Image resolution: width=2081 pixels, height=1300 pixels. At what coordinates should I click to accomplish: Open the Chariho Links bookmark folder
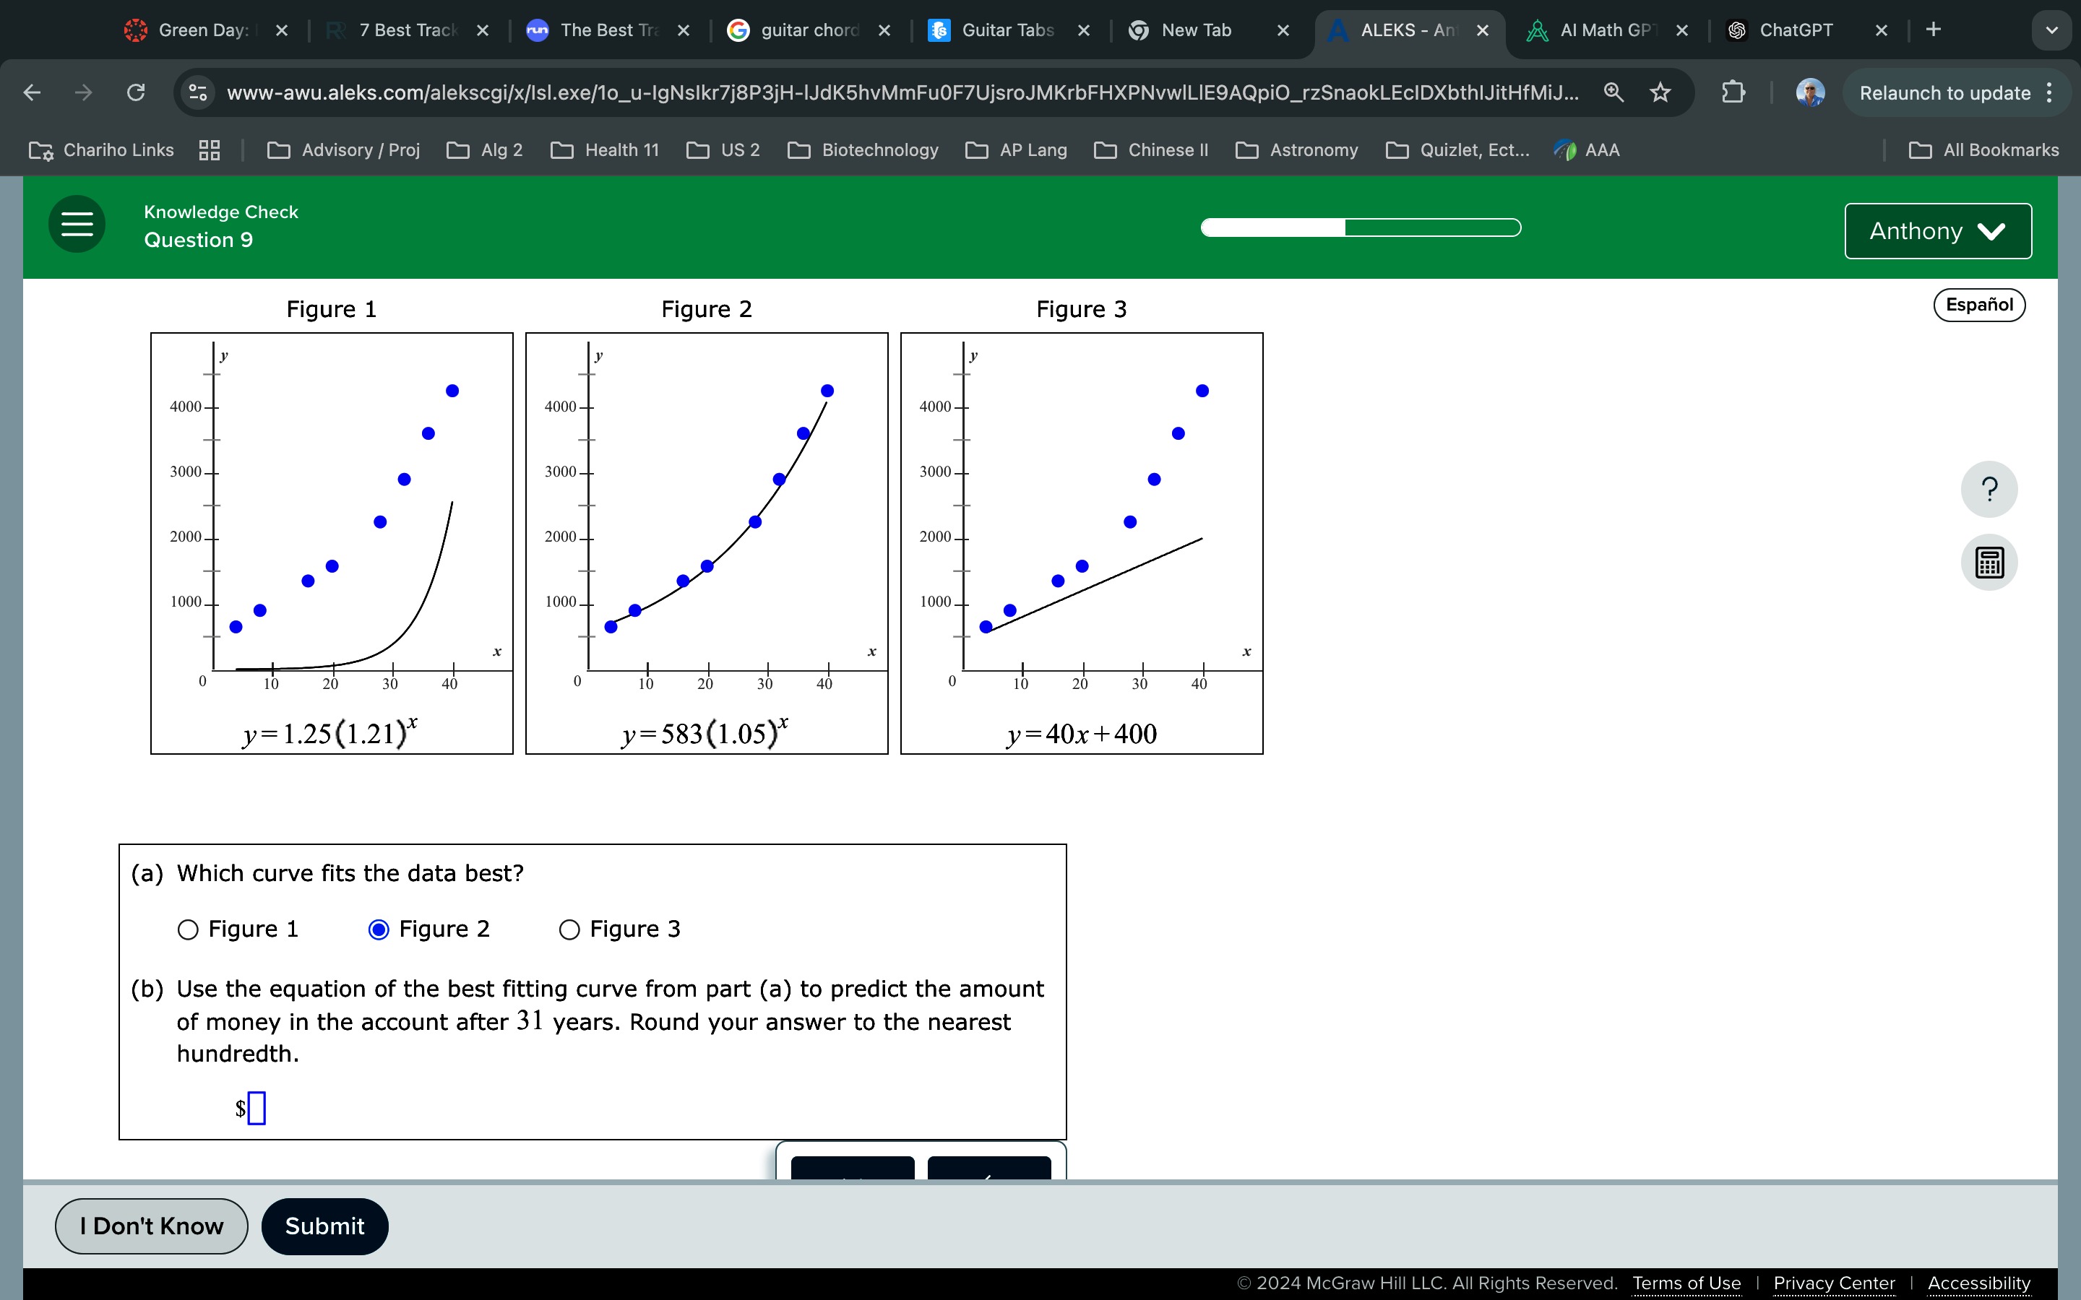click(100, 150)
